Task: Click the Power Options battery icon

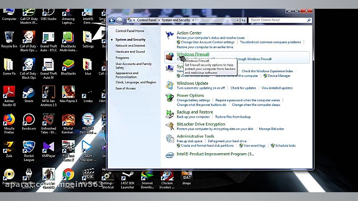Action: tap(170, 97)
